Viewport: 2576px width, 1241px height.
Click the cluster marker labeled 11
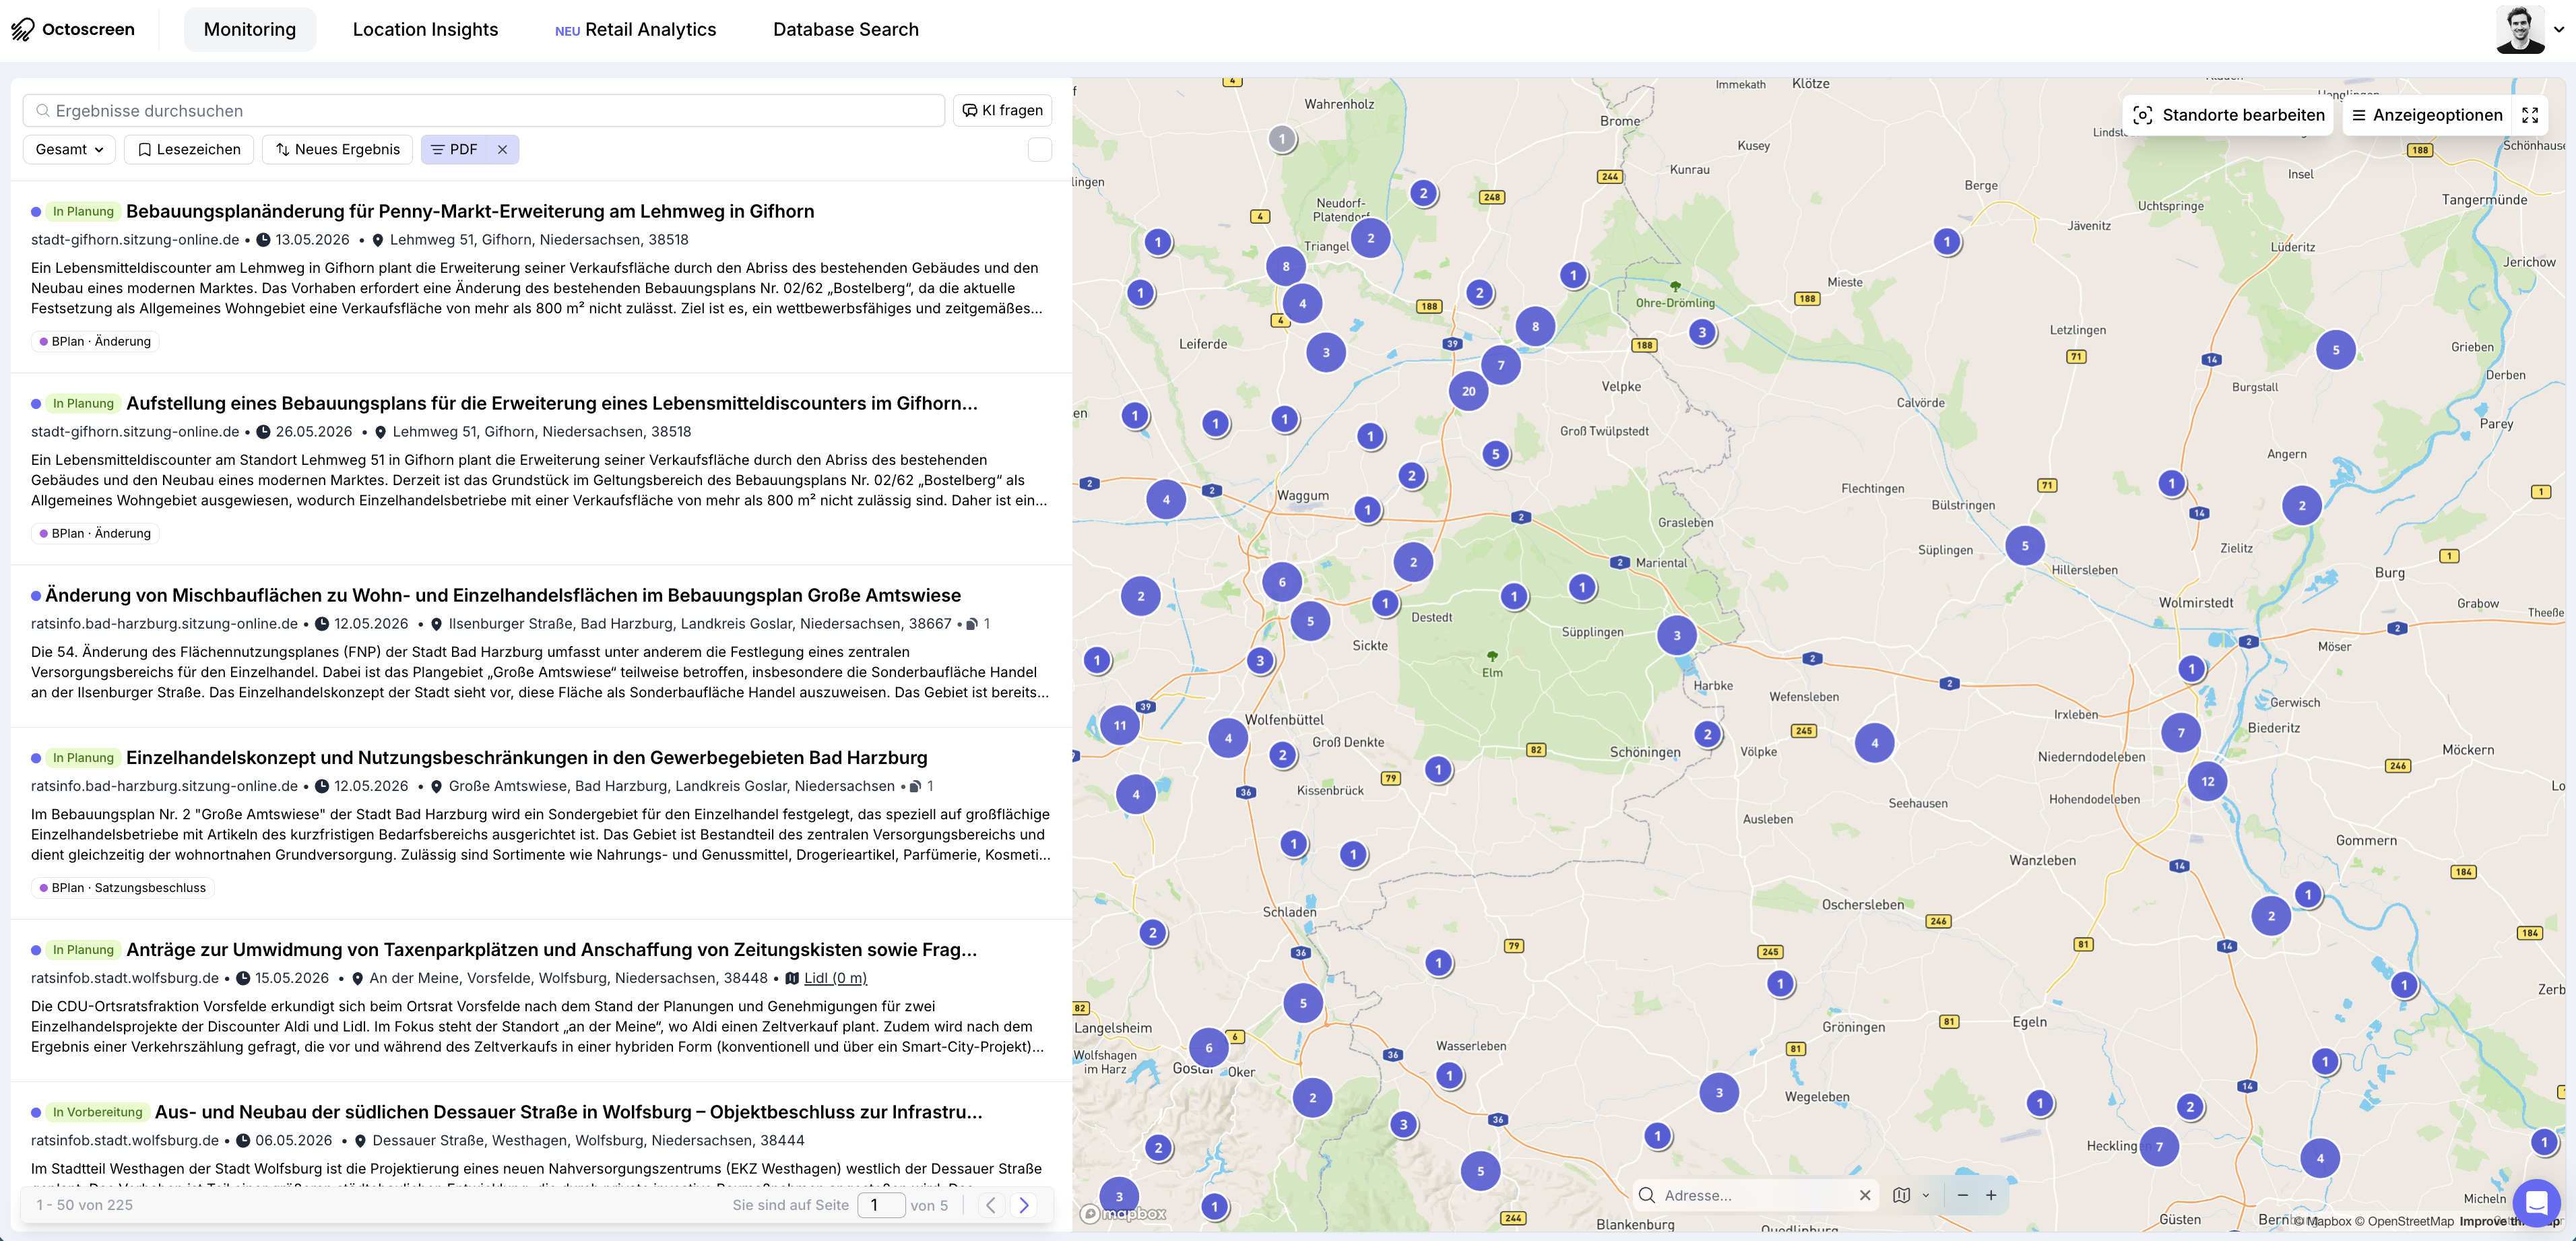(1120, 726)
